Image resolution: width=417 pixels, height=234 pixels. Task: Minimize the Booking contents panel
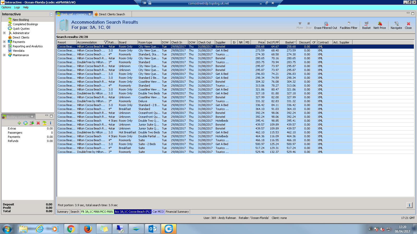coord(47,116)
